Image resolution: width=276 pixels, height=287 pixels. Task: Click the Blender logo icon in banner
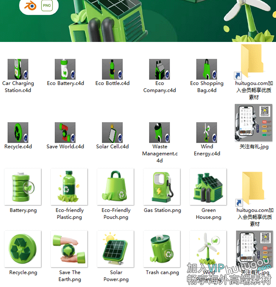click(31, 6)
